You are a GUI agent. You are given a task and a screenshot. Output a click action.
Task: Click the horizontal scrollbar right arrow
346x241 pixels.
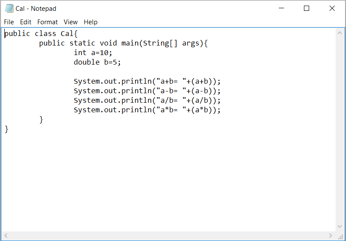(330, 236)
